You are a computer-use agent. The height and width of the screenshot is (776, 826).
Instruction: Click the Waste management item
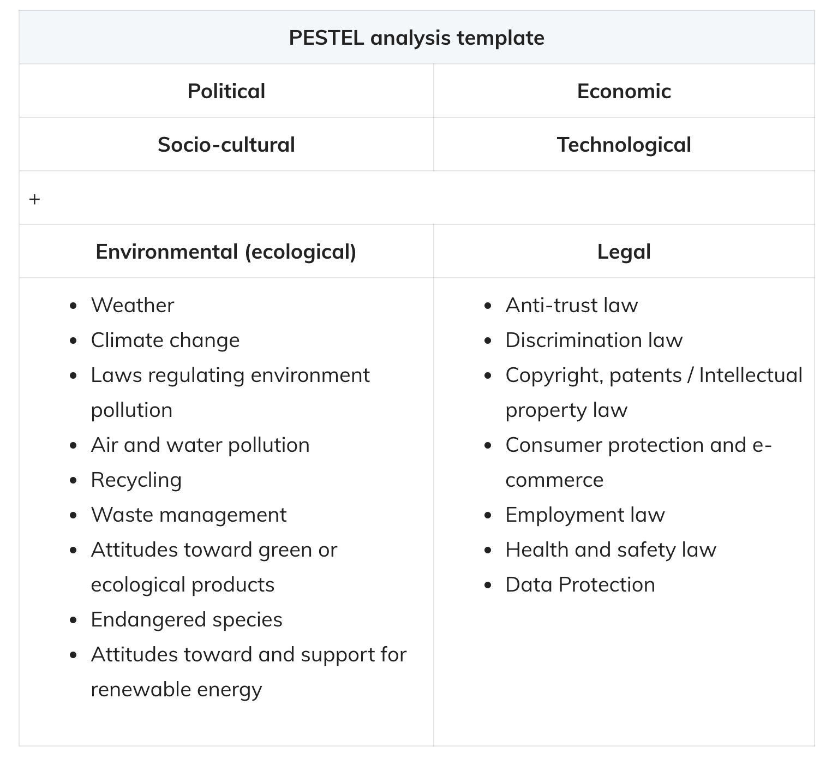pyautogui.click(x=189, y=515)
